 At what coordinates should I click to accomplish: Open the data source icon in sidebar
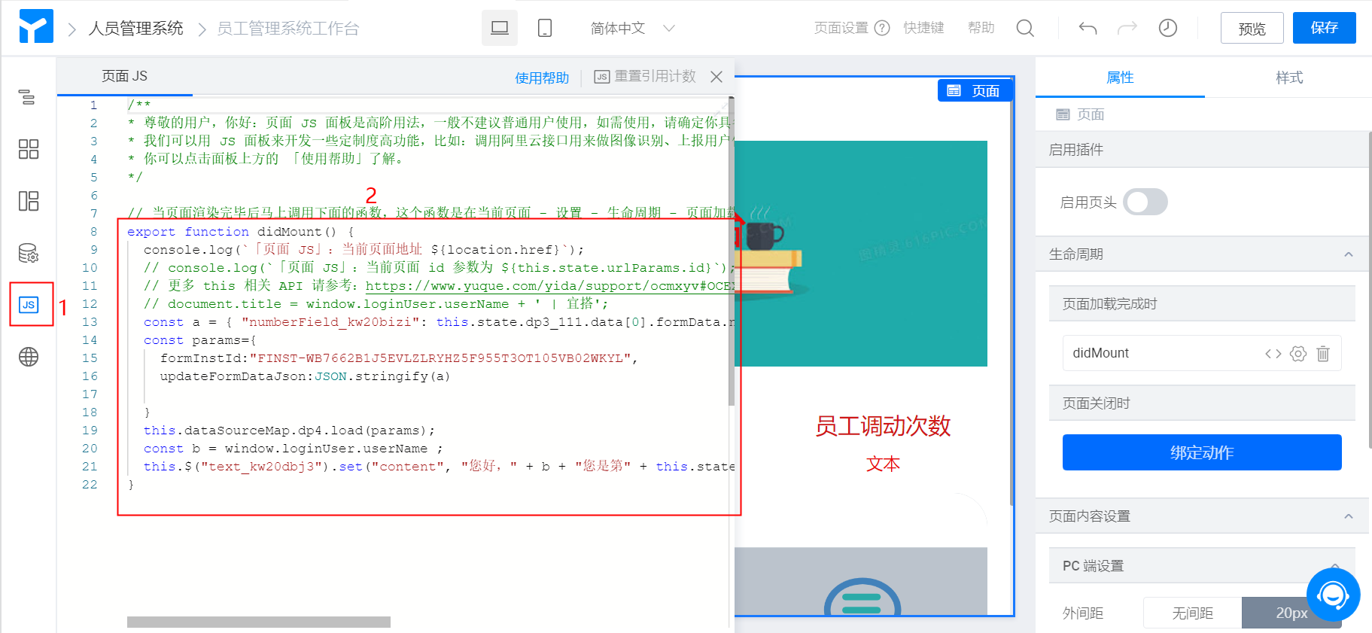[x=28, y=253]
